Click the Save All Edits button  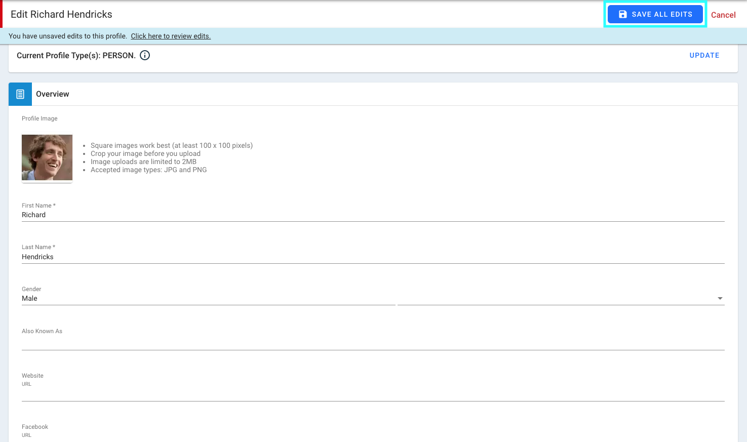pos(655,14)
